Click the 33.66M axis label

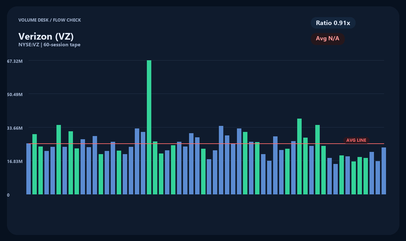[x=15, y=128]
